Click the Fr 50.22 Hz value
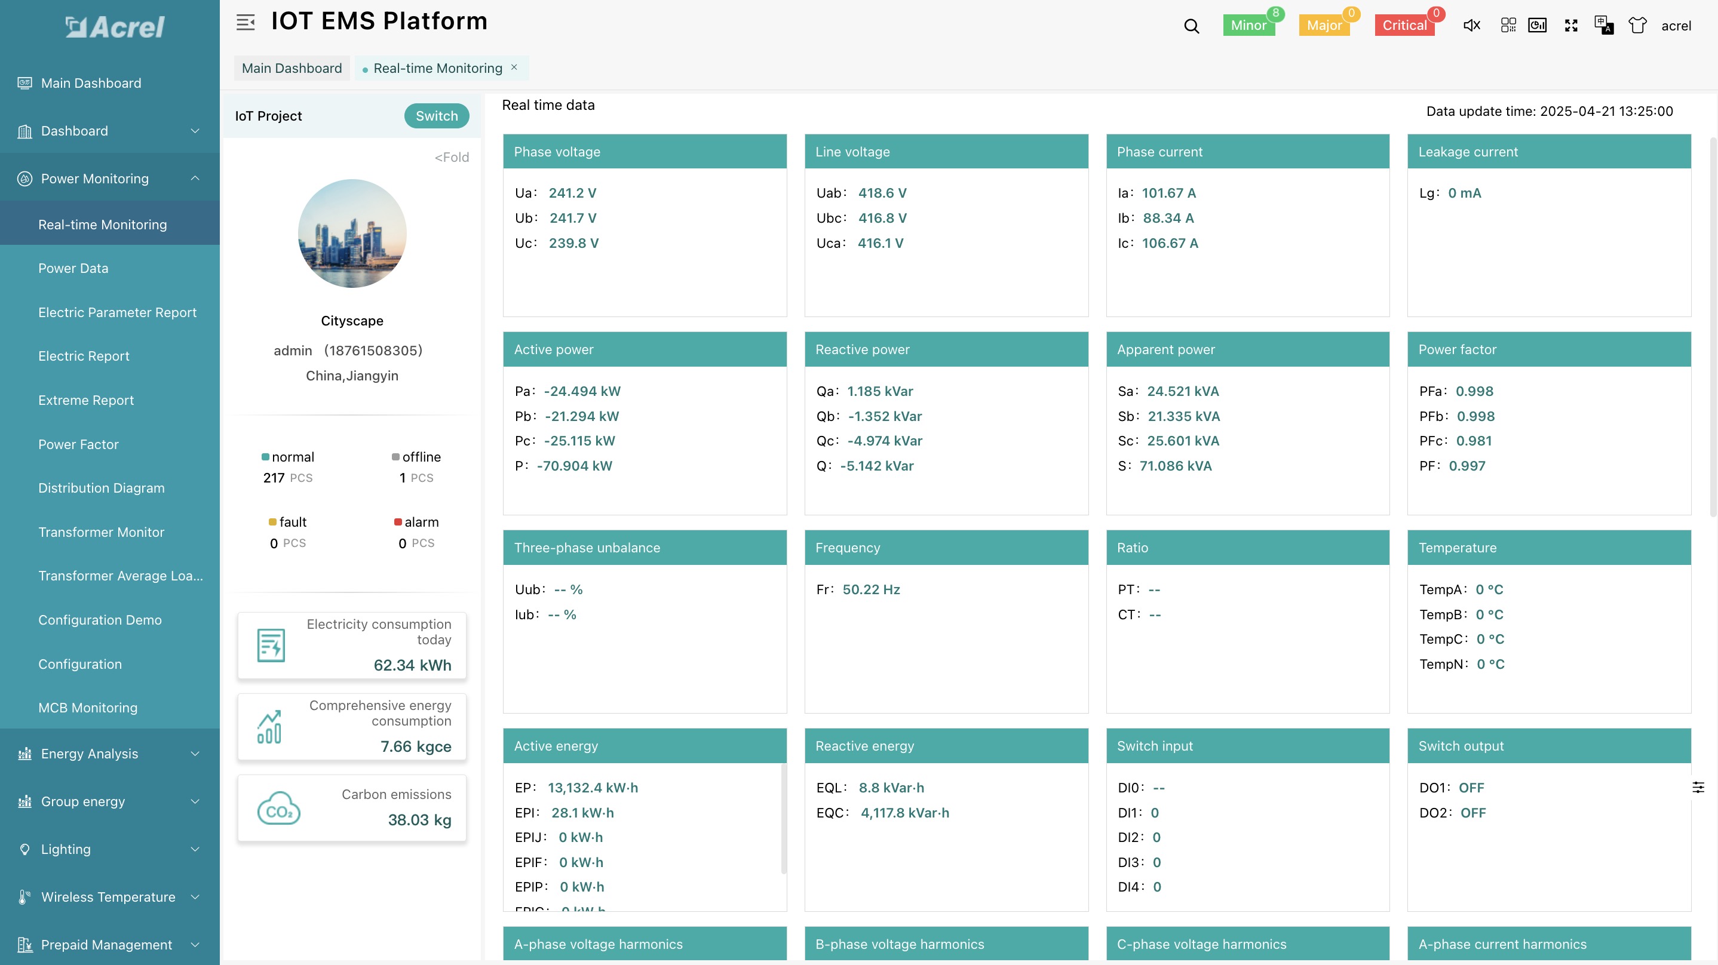The image size is (1718, 965). coord(871,589)
